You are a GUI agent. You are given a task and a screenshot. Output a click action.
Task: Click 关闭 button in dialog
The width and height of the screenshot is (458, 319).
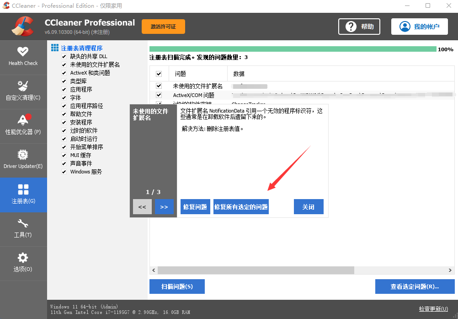point(309,207)
